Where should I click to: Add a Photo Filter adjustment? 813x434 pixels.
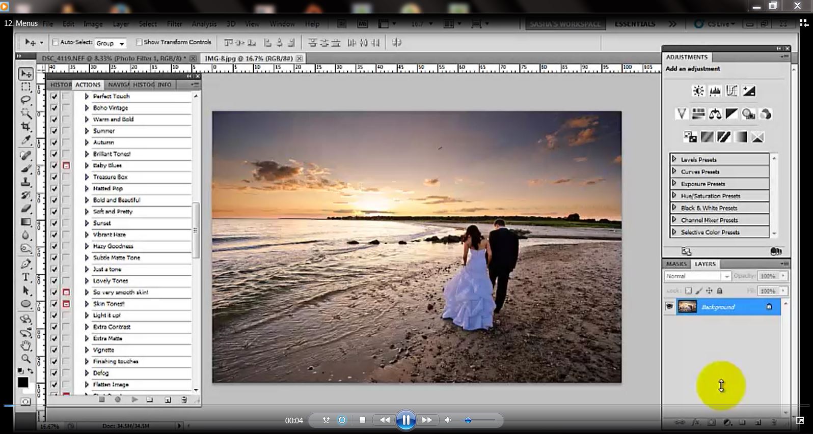click(x=749, y=114)
